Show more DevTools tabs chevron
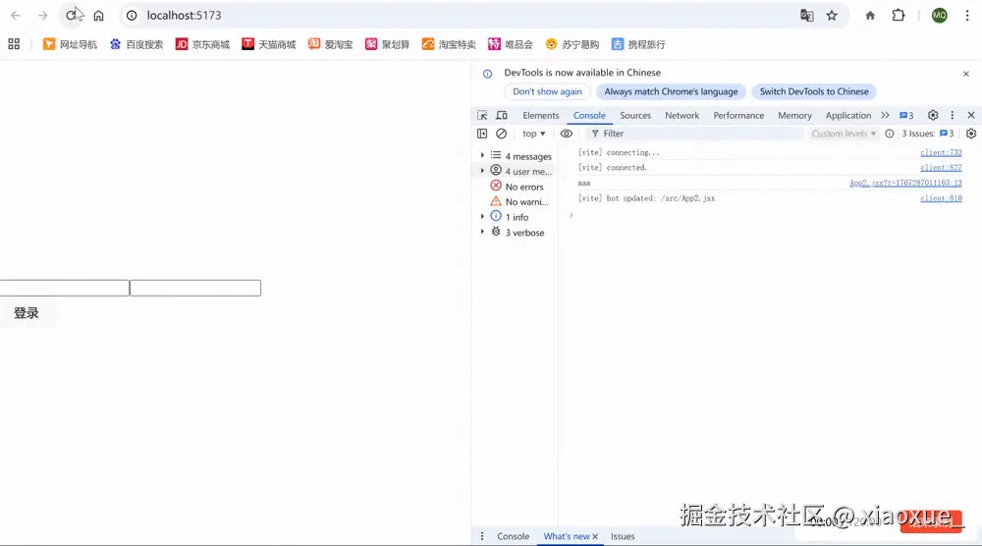Viewport: 982px width, 546px height. tap(885, 115)
